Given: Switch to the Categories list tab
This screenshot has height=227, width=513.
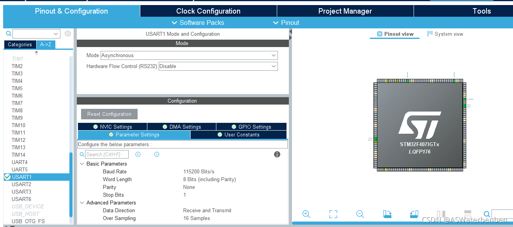Looking at the screenshot, I should 20,45.
